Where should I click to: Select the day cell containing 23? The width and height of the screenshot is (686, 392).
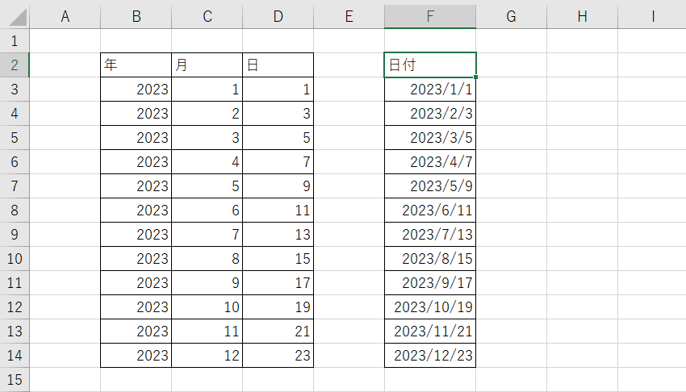click(278, 356)
